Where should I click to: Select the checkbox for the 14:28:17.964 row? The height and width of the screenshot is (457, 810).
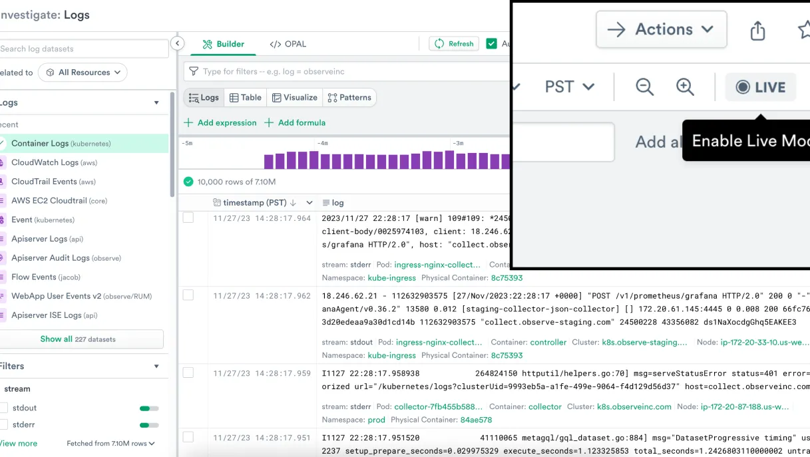pyautogui.click(x=188, y=218)
